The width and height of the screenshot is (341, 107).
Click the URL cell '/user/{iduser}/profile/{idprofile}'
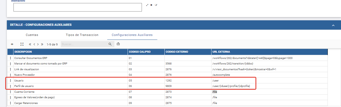point(269,86)
